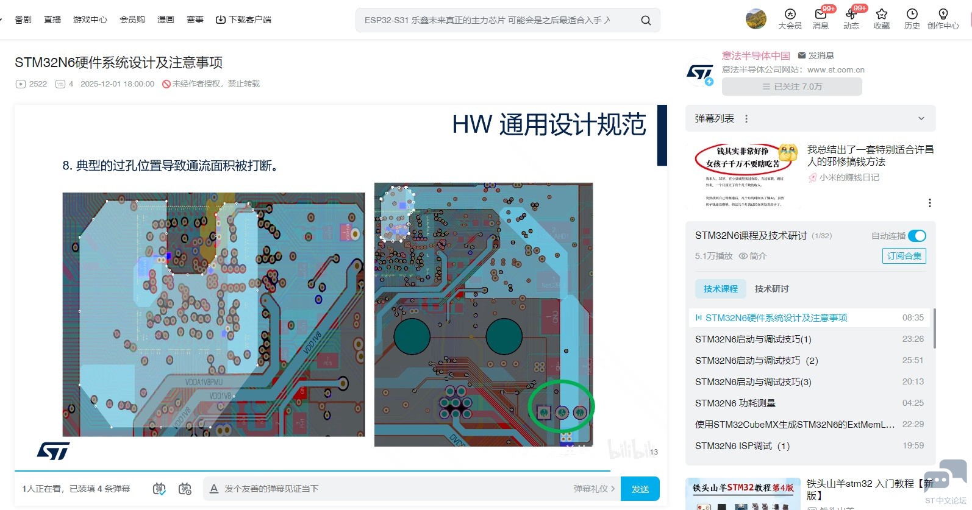The width and height of the screenshot is (972, 510).
Task: Open the danmaku settings icon
Action: point(185,489)
